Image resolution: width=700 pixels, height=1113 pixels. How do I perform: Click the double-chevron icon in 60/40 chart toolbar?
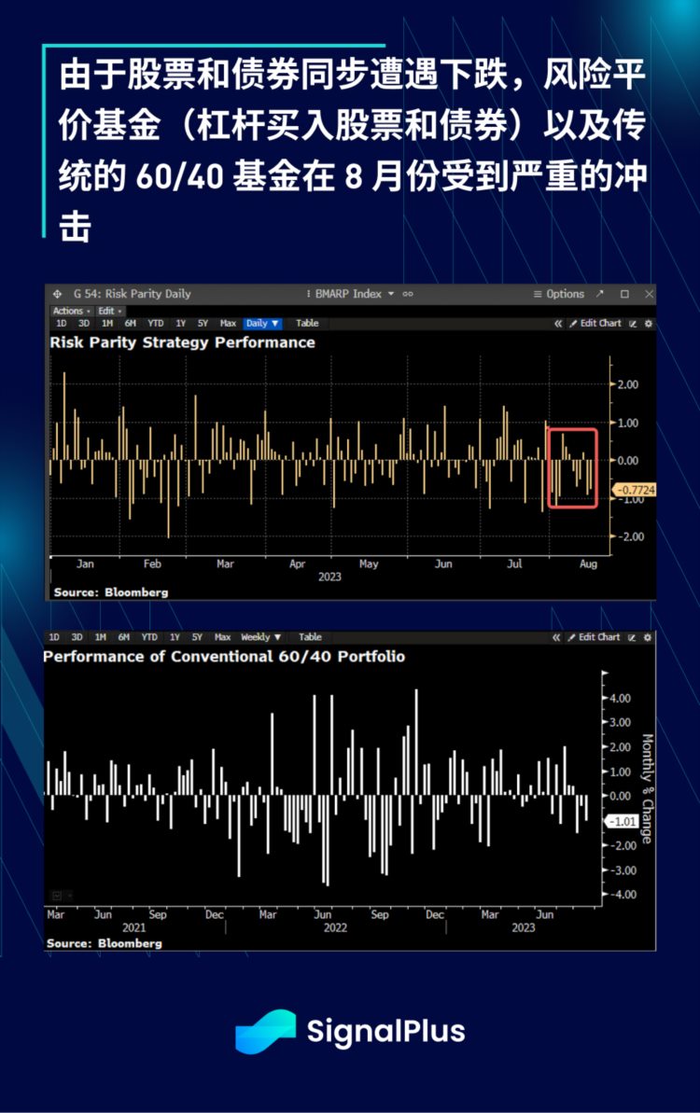(x=558, y=637)
